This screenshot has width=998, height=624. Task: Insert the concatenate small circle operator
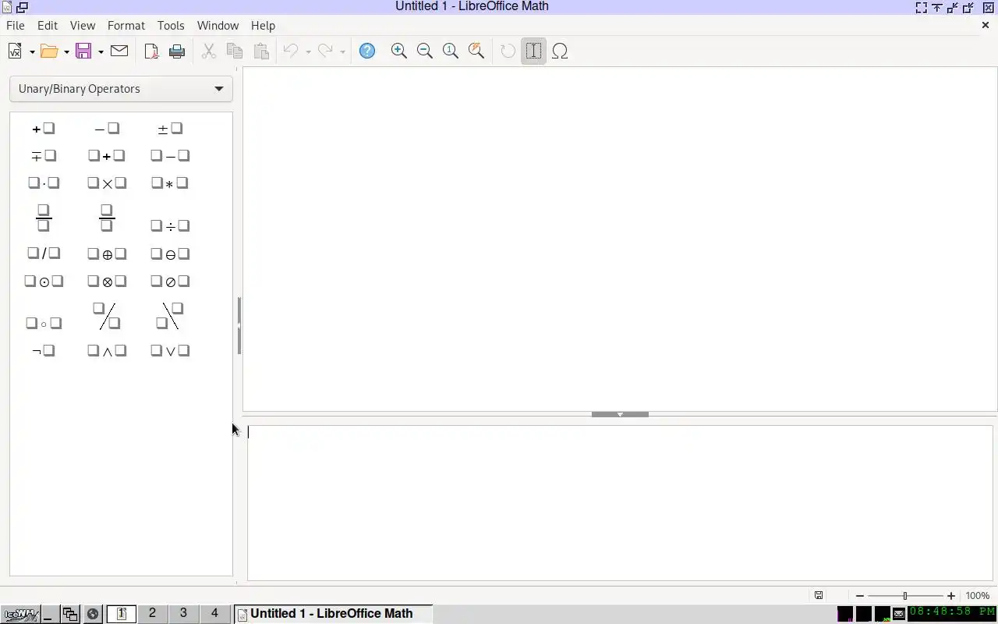44,323
